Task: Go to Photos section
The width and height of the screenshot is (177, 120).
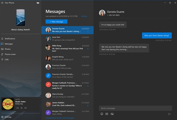Action: pyautogui.click(x=8, y=49)
